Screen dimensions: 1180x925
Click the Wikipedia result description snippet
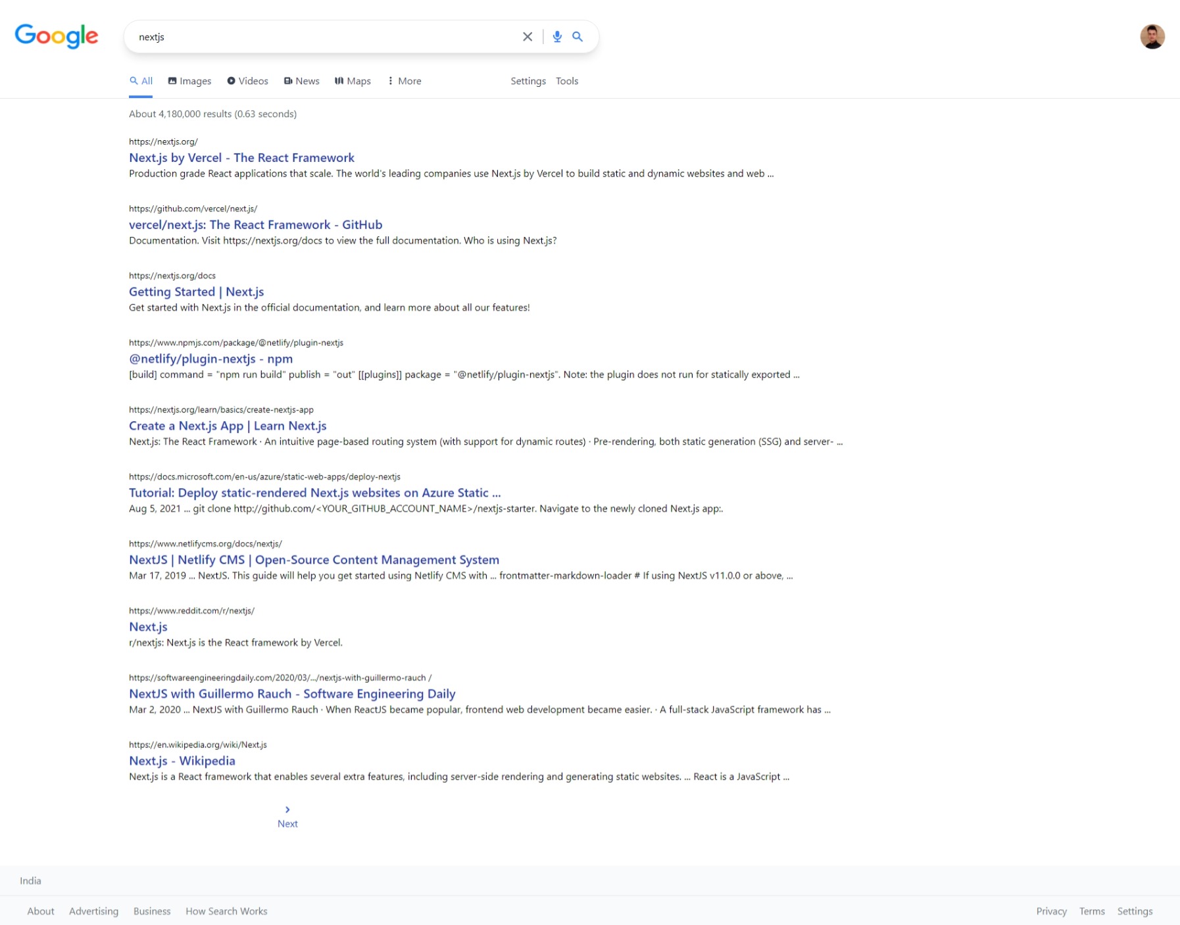(459, 777)
